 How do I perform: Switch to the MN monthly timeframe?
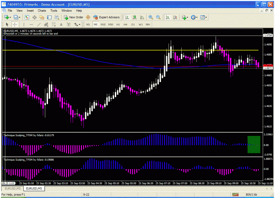[148, 25]
